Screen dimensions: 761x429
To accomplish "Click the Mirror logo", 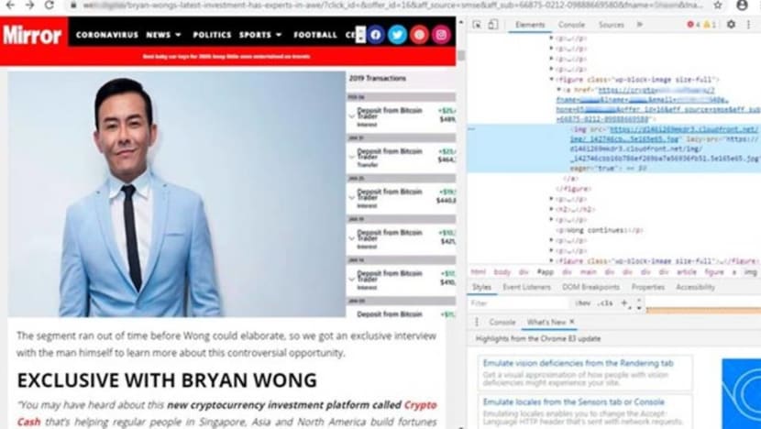I will (32, 35).
